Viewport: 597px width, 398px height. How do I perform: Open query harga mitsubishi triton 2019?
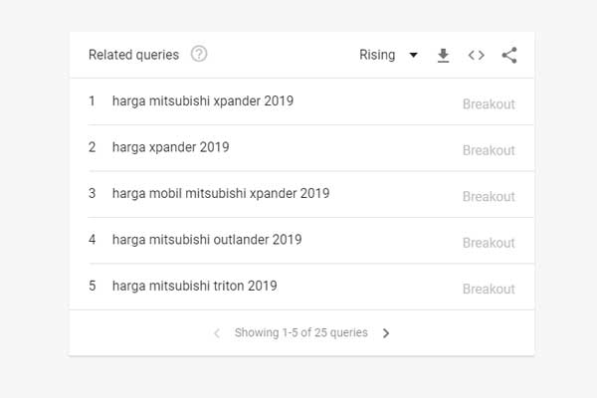[195, 286]
